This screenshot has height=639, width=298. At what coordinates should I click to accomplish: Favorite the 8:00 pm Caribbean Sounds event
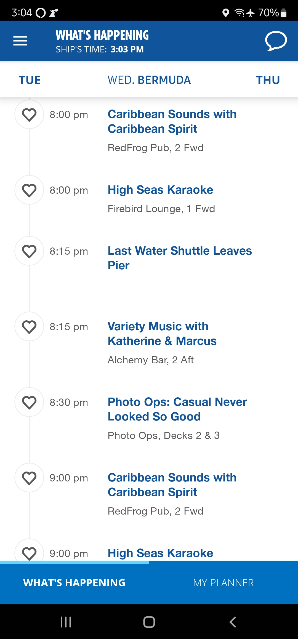29,114
